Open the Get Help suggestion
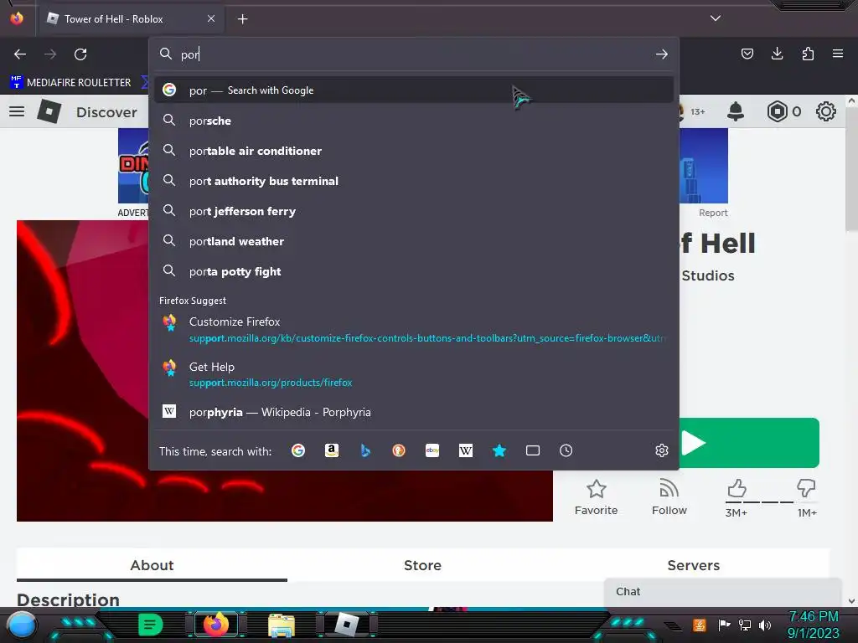The height and width of the screenshot is (643, 858). tap(414, 374)
